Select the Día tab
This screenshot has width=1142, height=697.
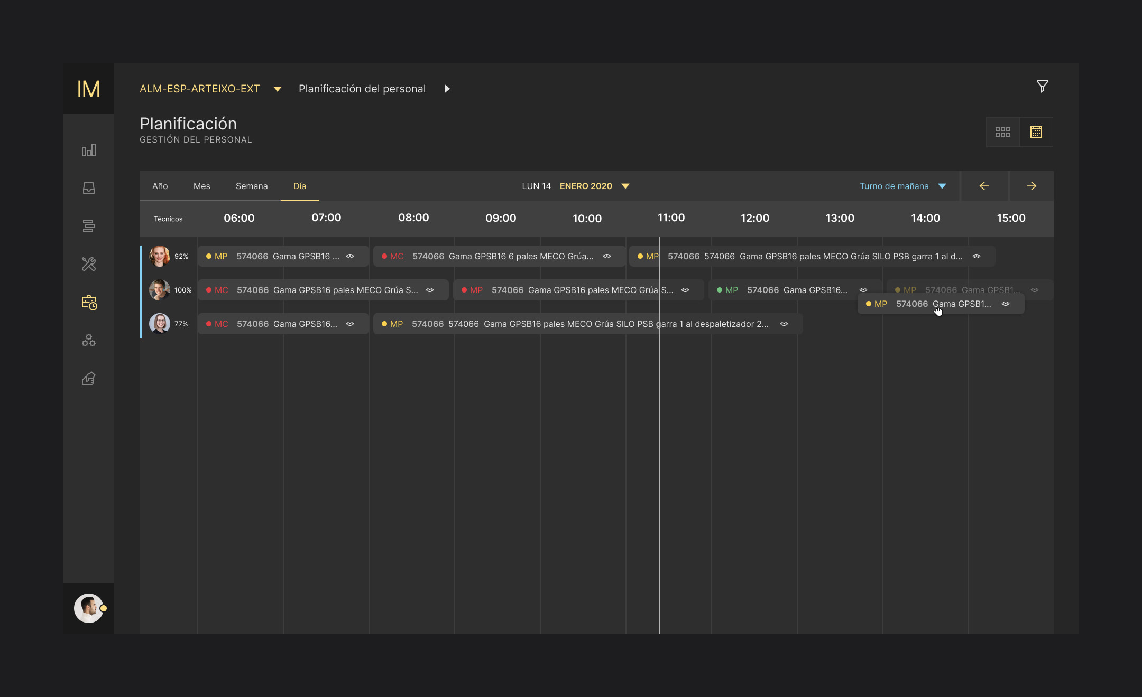click(300, 186)
